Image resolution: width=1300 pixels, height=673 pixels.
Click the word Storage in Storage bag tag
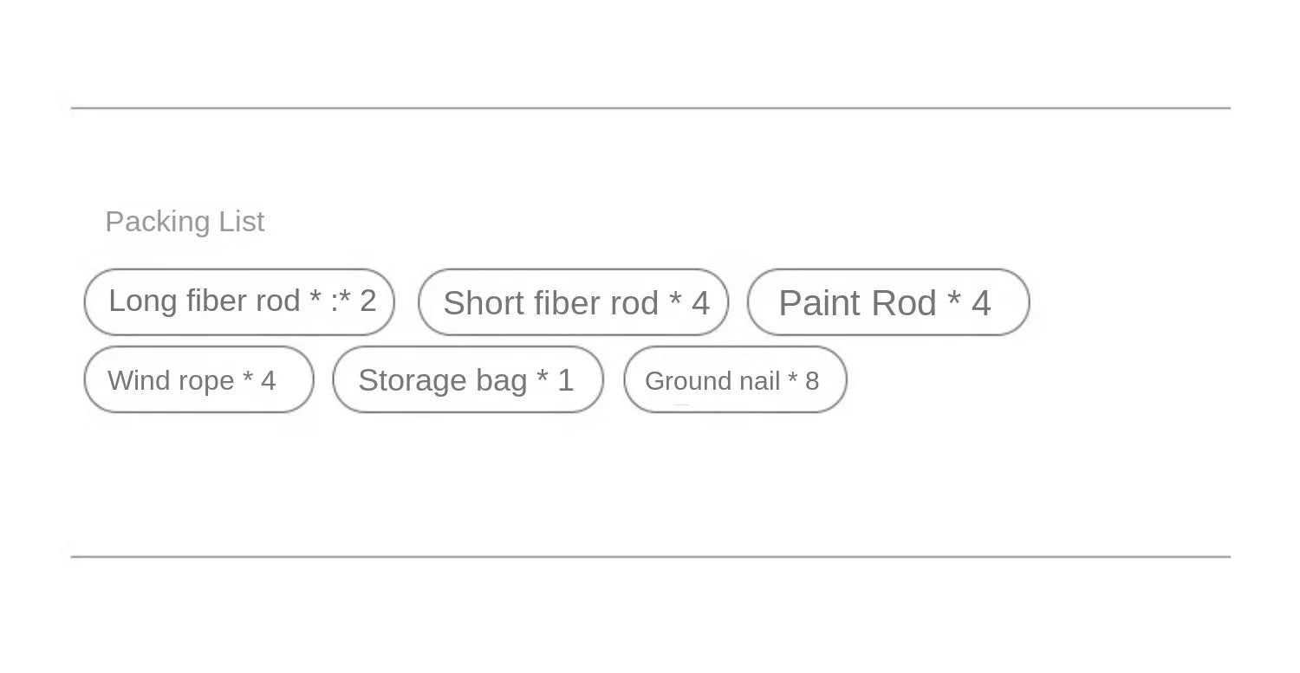(x=399, y=380)
